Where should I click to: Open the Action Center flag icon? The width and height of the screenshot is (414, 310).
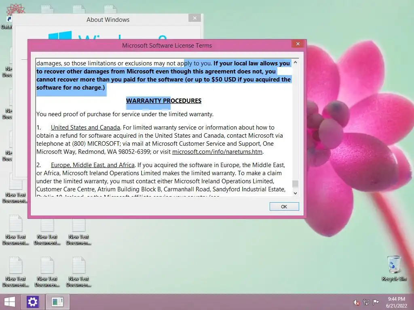(x=376, y=302)
